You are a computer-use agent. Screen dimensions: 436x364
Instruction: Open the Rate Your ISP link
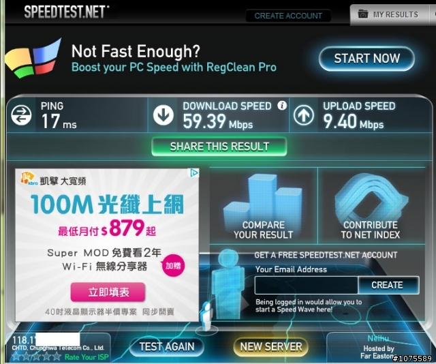[x=87, y=357]
